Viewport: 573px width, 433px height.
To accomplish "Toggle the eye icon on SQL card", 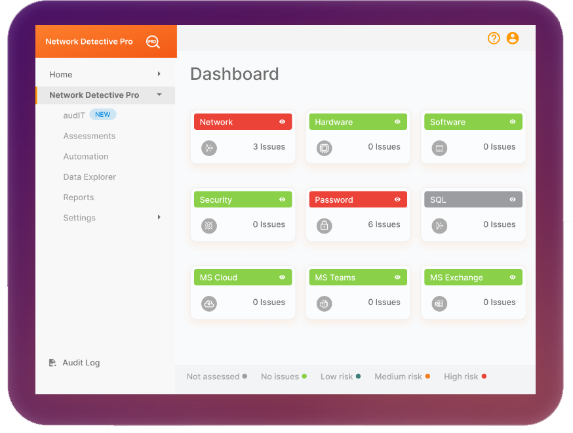I will [513, 199].
